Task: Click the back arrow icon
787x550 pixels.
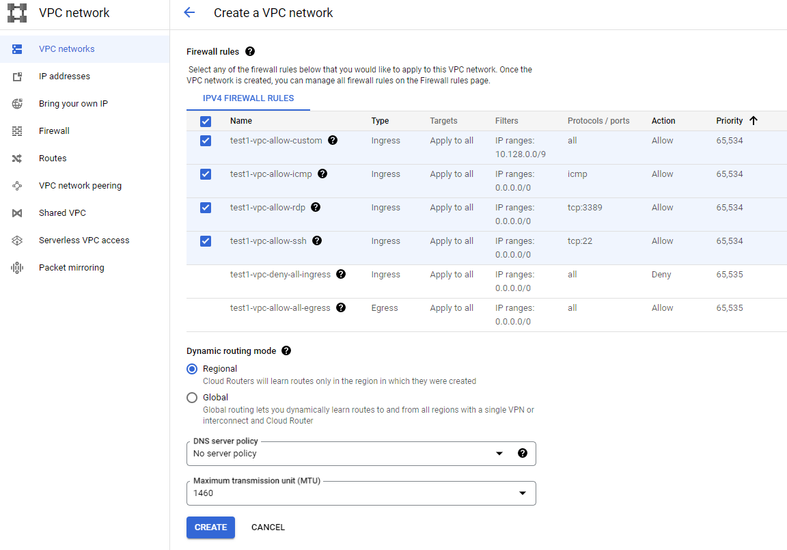Action: pyautogui.click(x=189, y=13)
